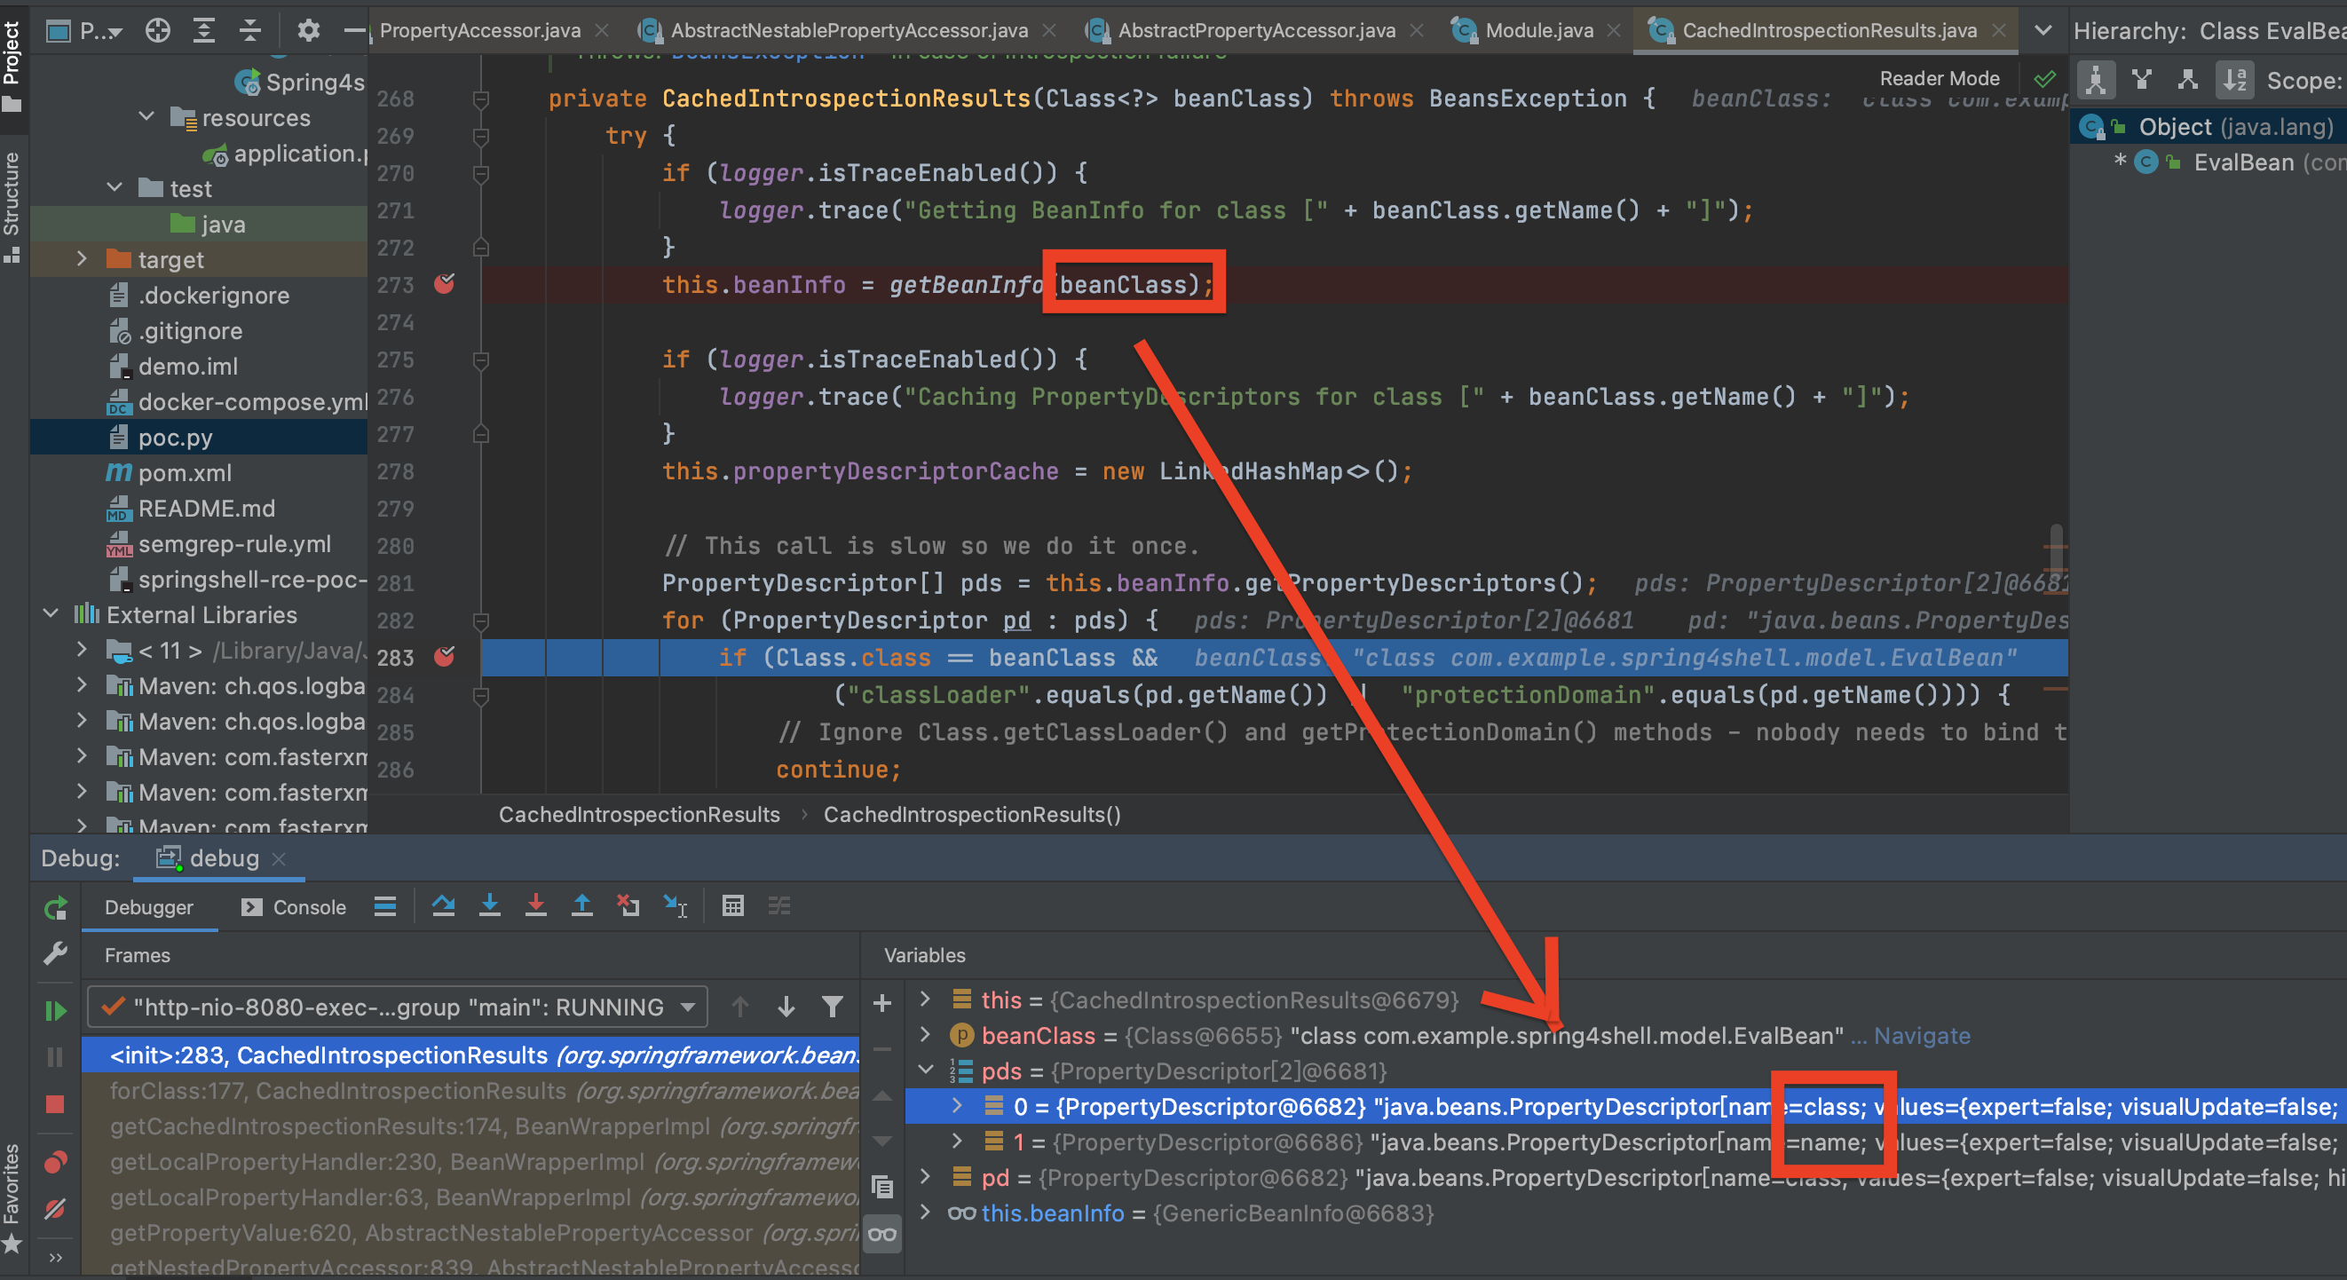Move to next frame down arrow
Screen dimensions: 2347x1280
coord(786,1007)
